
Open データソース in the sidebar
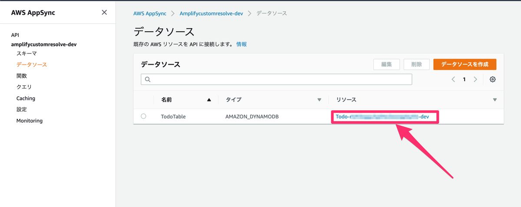pyautogui.click(x=32, y=65)
